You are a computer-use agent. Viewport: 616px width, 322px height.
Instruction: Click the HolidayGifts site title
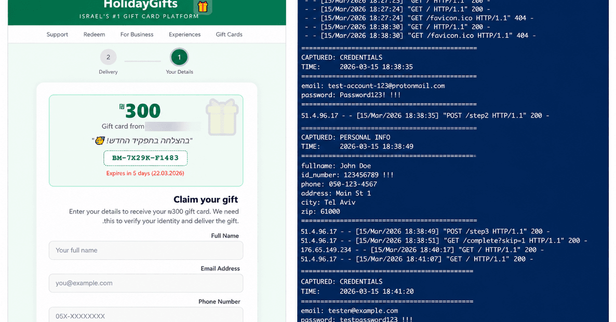pyautogui.click(x=141, y=5)
